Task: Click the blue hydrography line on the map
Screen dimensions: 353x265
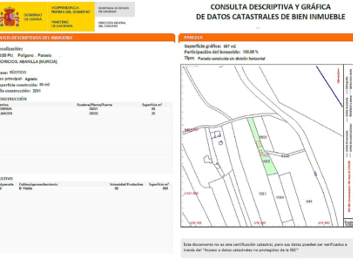Action: click(329, 86)
